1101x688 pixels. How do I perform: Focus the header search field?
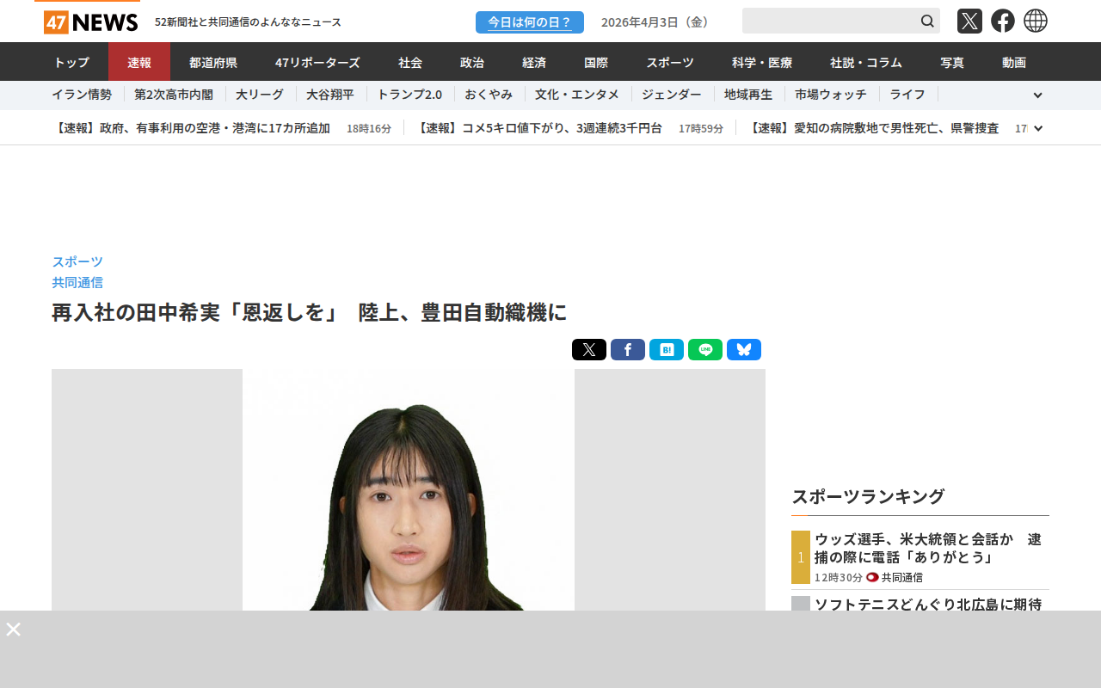[830, 21]
